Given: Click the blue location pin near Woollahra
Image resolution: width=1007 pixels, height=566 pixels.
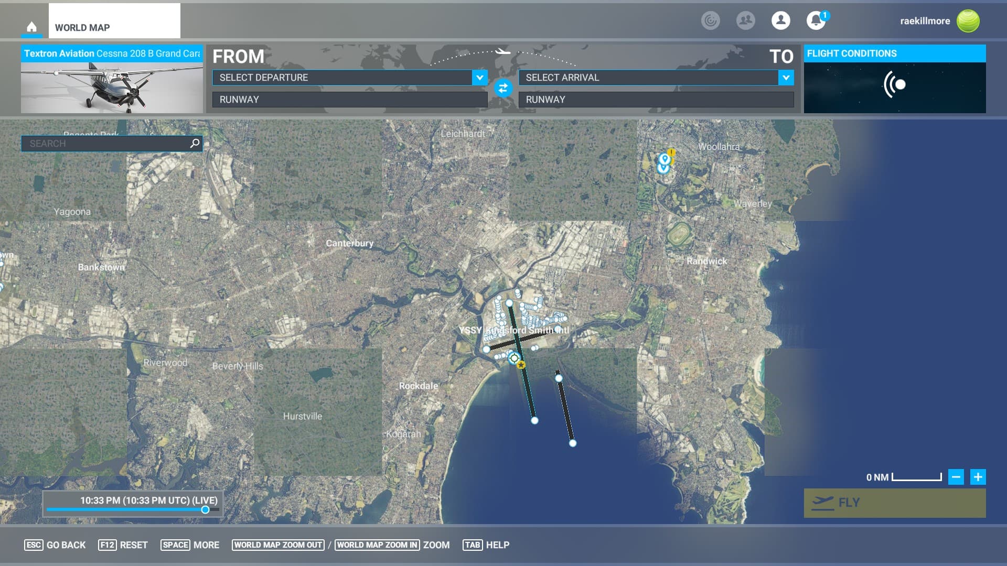Looking at the screenshot, I should point(665,159).
